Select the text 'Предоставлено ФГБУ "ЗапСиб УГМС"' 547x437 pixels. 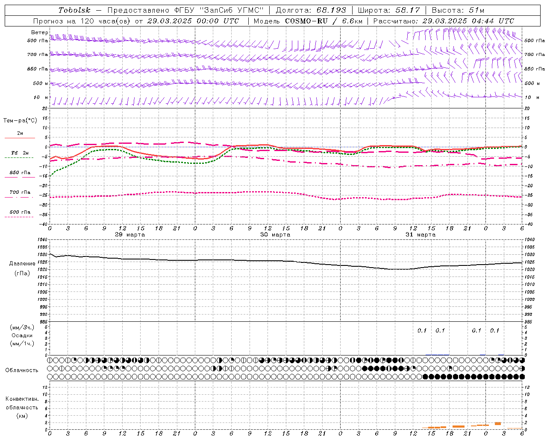point(185,10)
